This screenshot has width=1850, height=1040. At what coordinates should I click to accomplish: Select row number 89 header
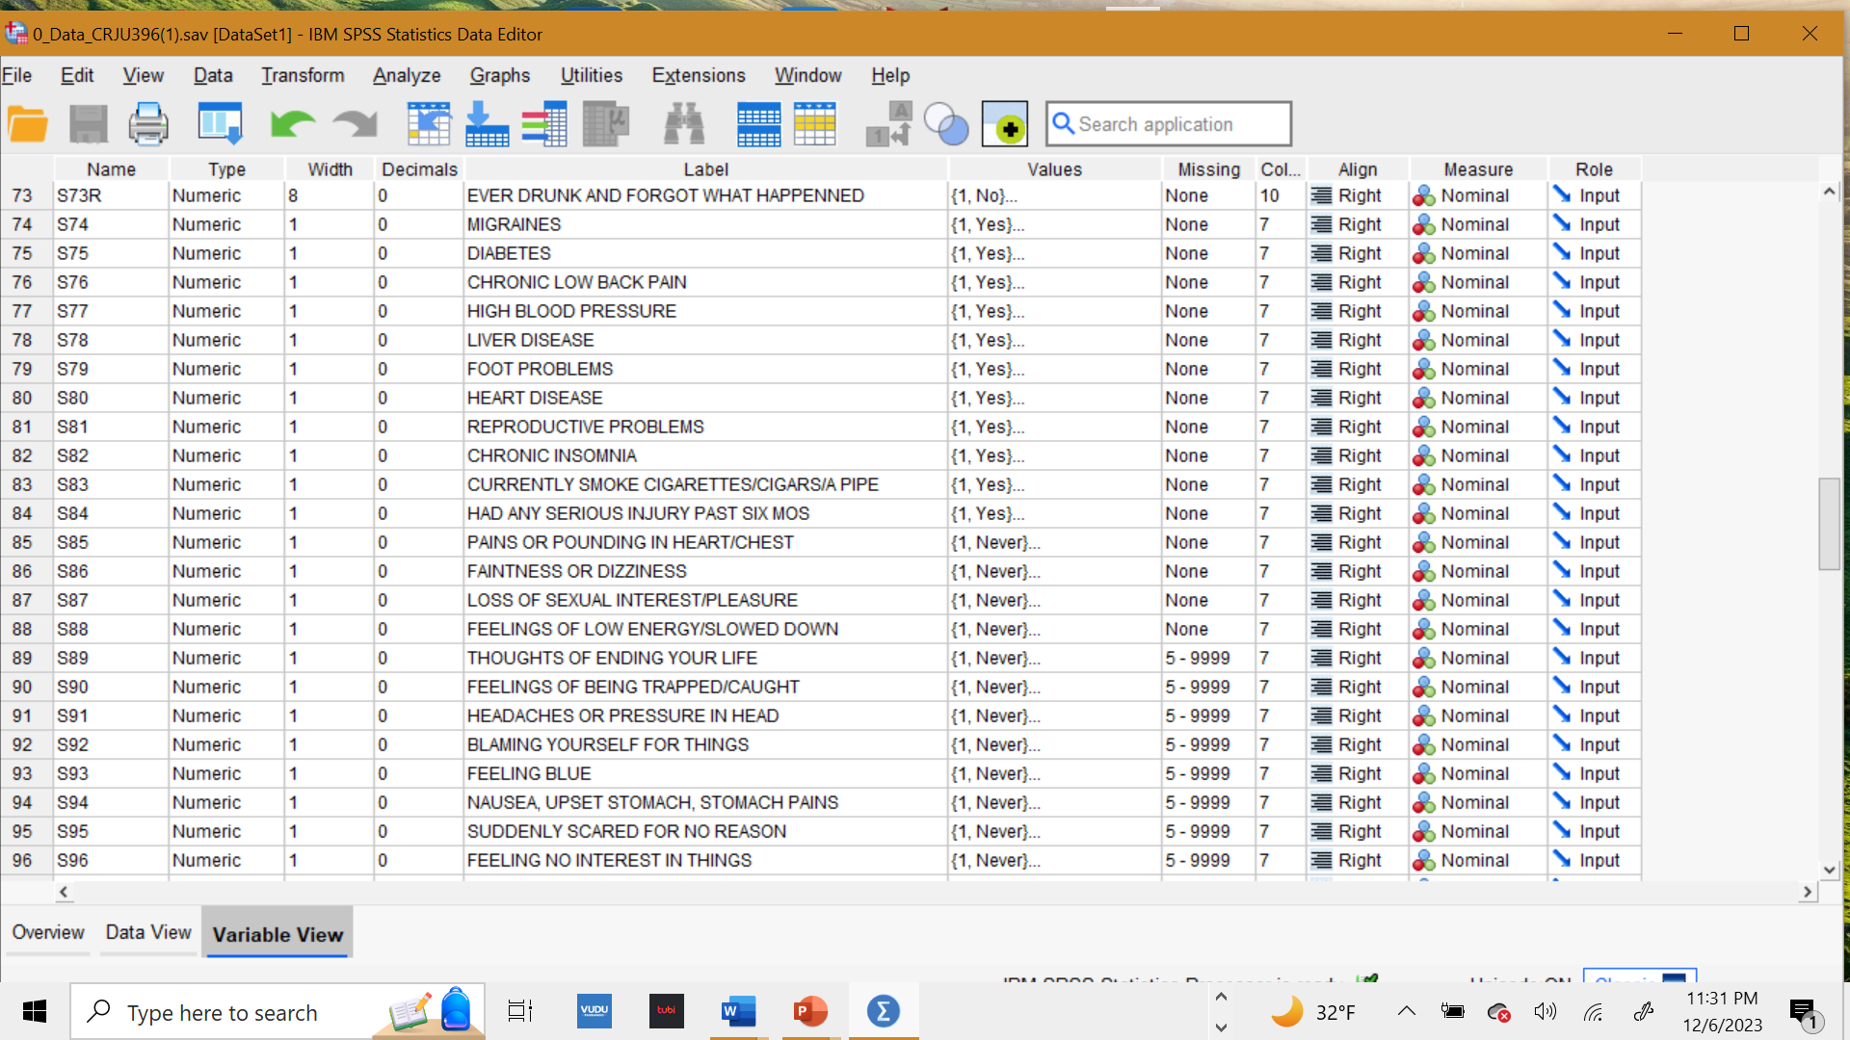(x=22, y=658)
